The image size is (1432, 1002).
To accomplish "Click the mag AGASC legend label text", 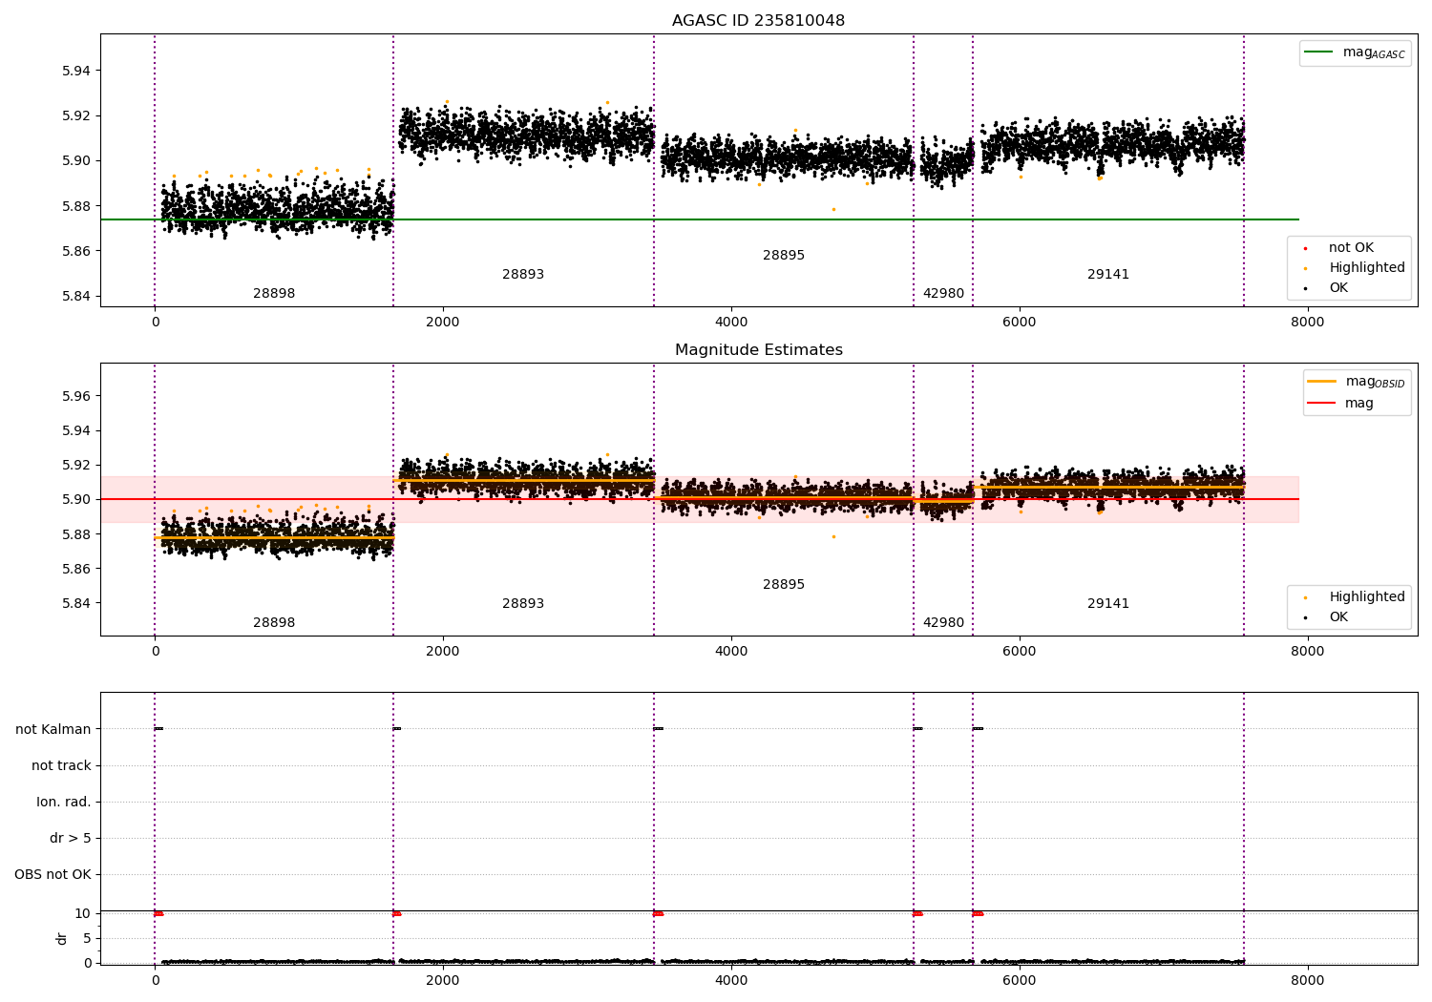I will [1374, 53].
